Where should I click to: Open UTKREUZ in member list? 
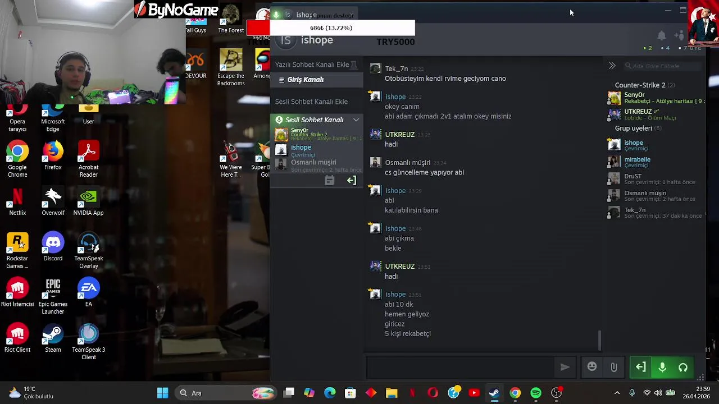(x=656, y=114)
